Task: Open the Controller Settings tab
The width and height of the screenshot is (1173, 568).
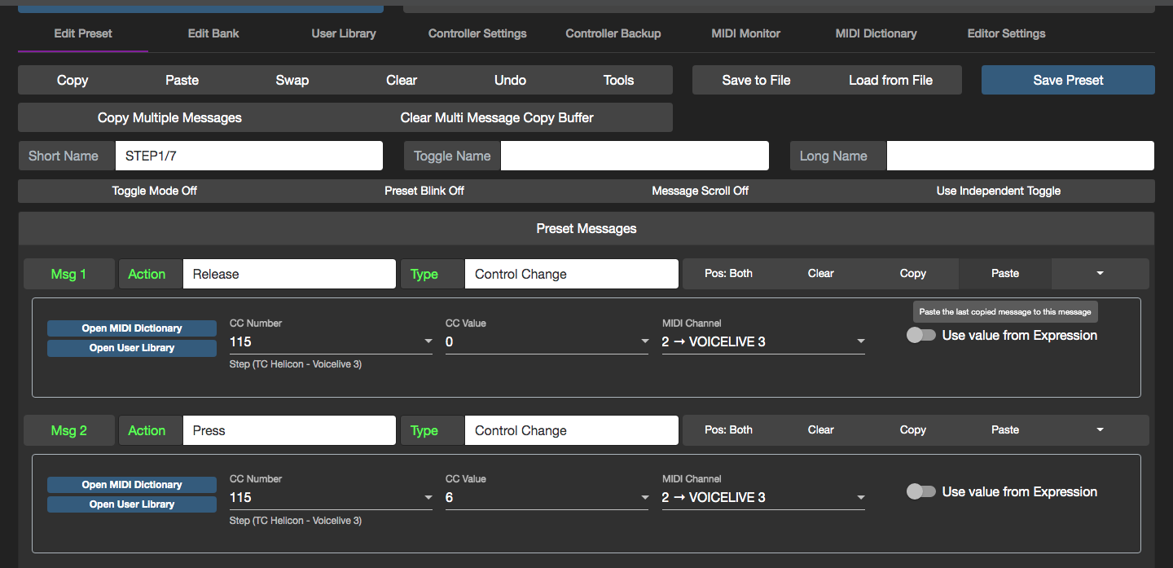Action: coord(477,33)
